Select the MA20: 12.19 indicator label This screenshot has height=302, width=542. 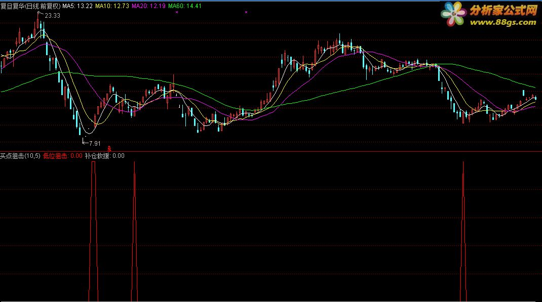point(148,6)
